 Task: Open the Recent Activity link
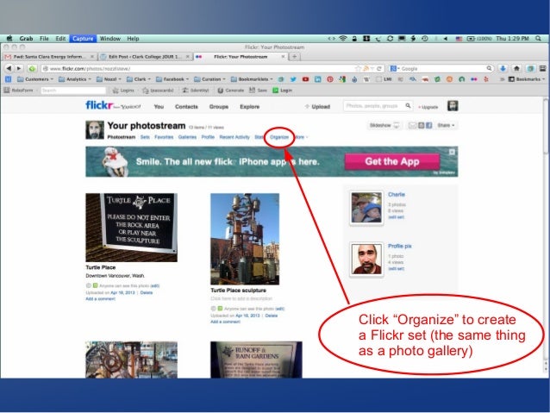(234, 137)
